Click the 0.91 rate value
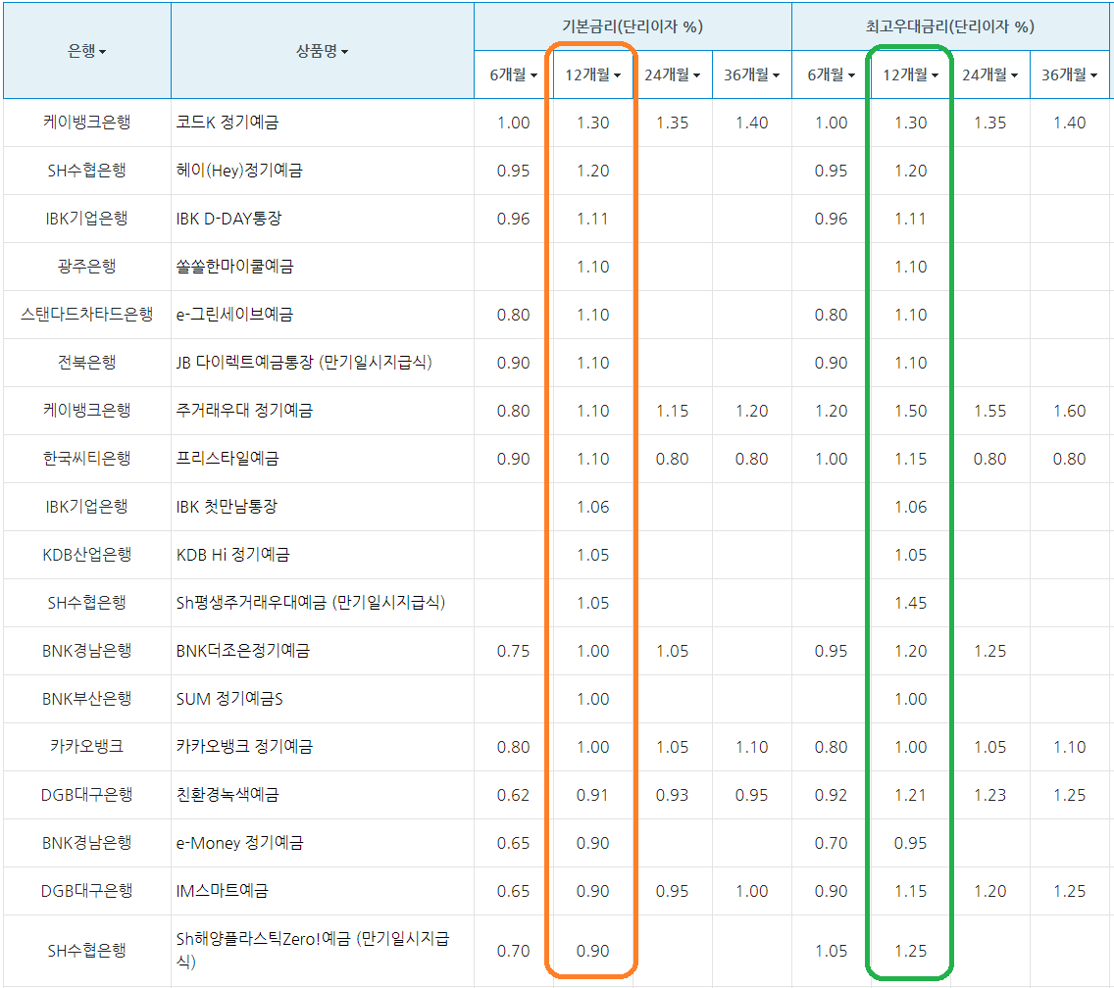The image size is (1114, 988). (x=592, y=796)
